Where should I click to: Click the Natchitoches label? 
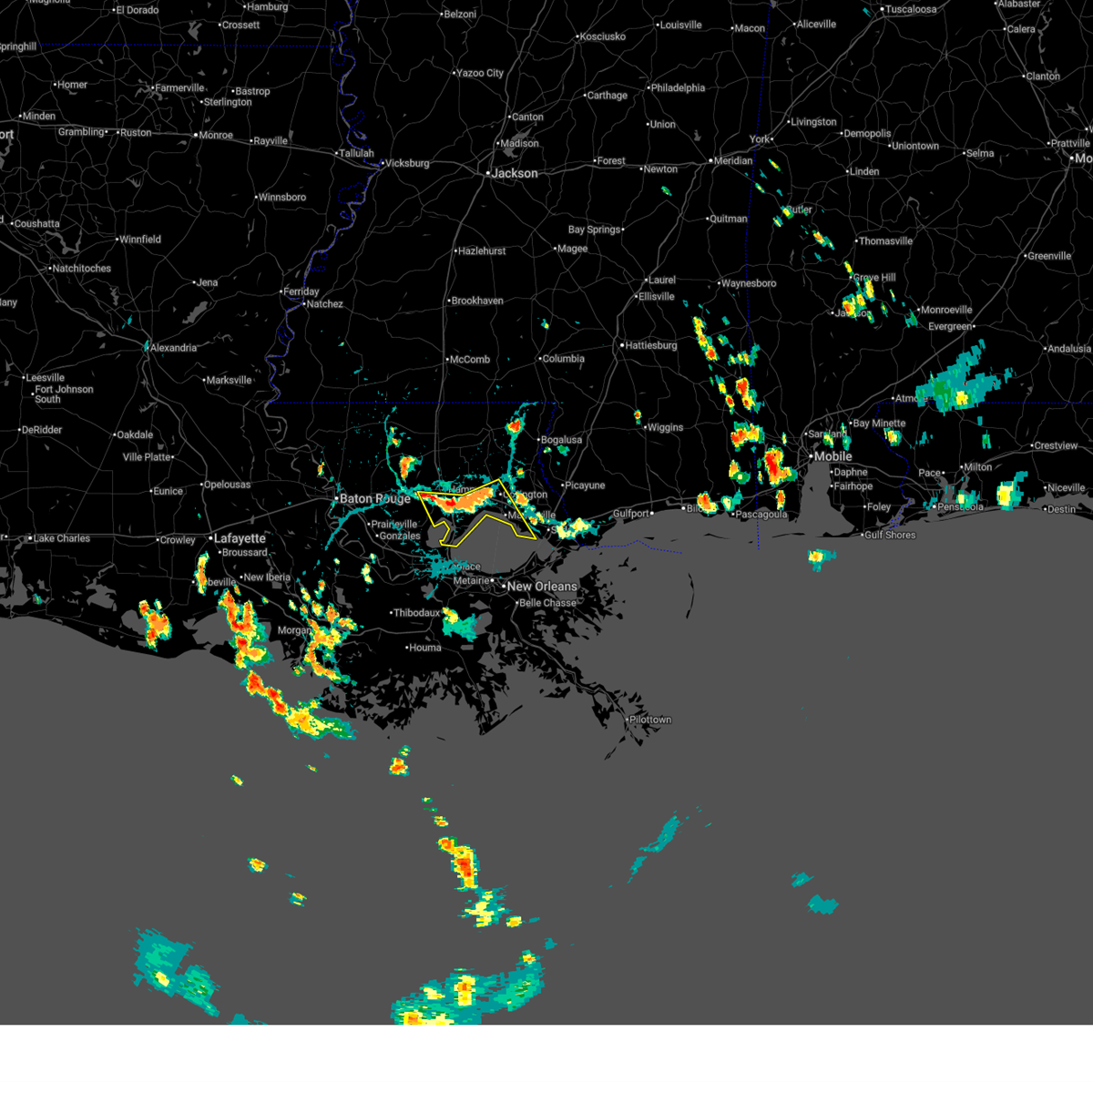82,270
